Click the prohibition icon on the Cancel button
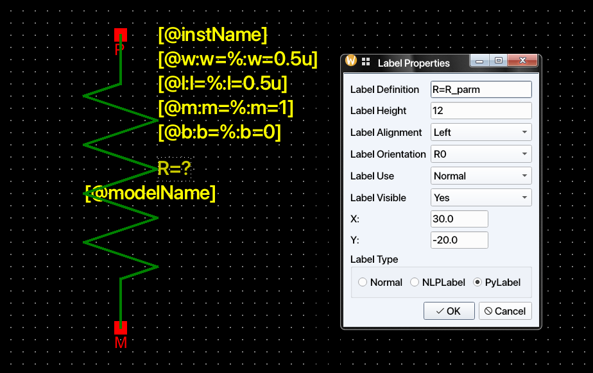 tap(490, 311)
